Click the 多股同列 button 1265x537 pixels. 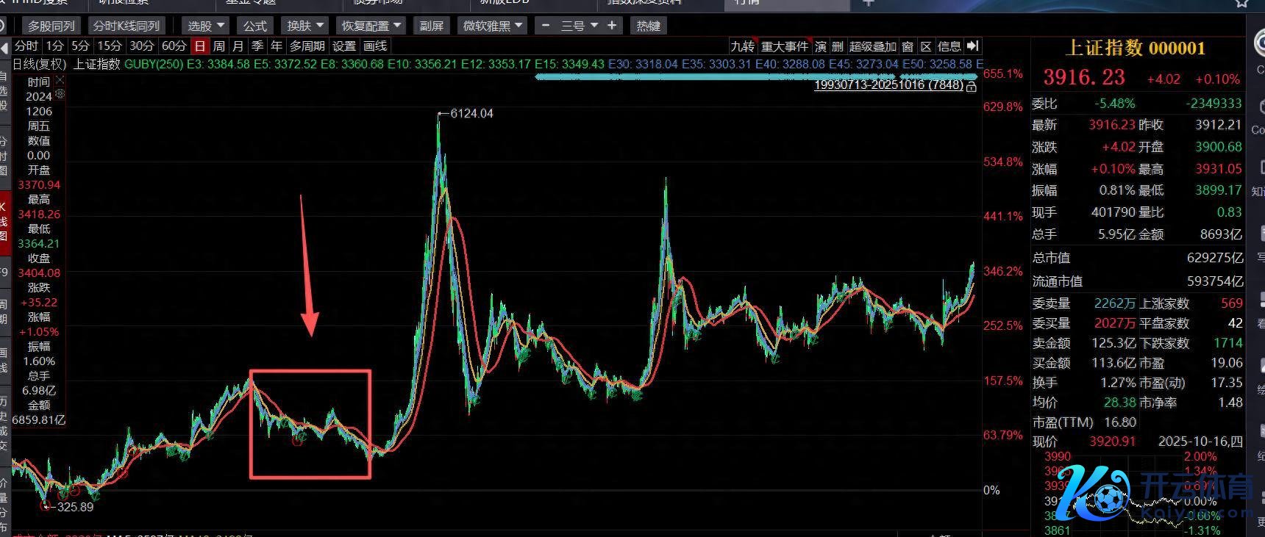(51, 26)
